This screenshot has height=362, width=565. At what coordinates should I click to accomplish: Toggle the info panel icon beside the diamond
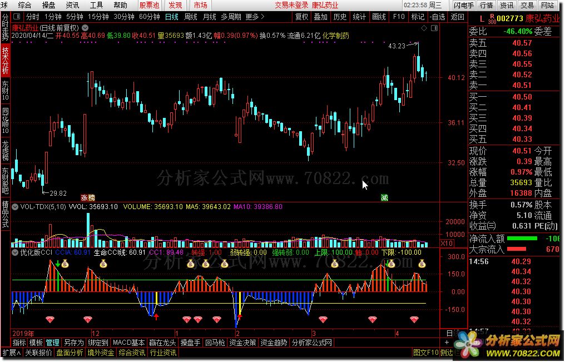pos(434,28)
